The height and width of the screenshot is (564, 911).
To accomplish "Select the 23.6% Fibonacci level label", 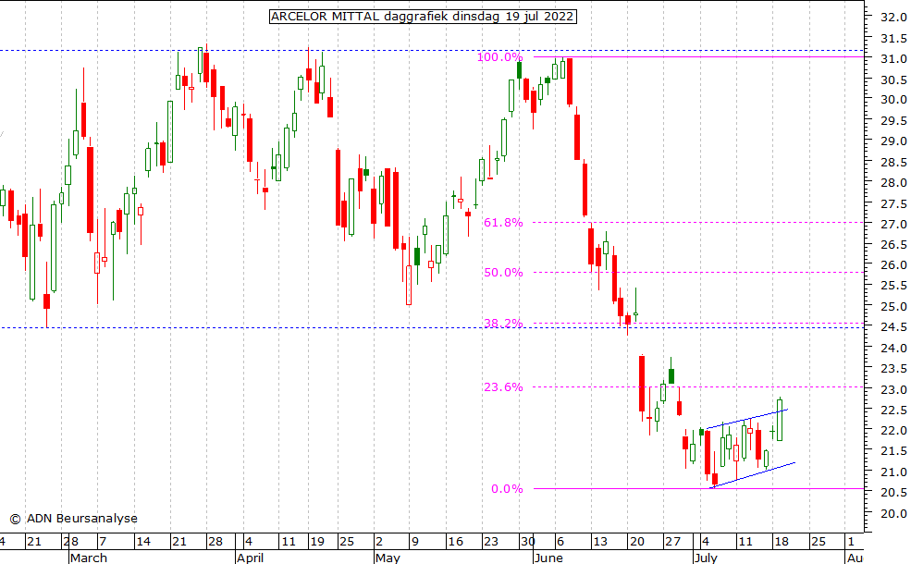I will [x=503, y=387].
